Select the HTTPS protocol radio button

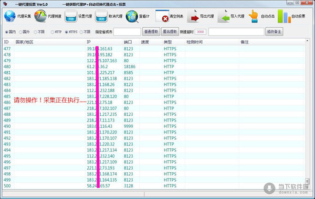(x=67, y=32)
